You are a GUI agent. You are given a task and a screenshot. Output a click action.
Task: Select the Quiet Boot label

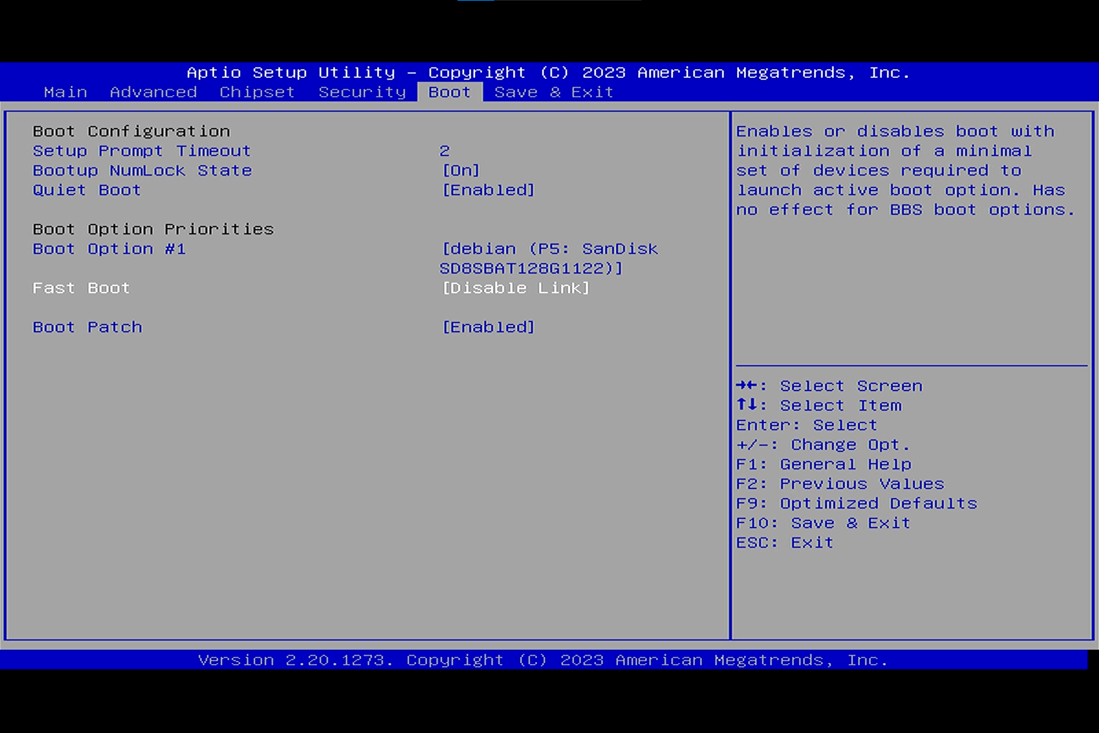(87, 190)
